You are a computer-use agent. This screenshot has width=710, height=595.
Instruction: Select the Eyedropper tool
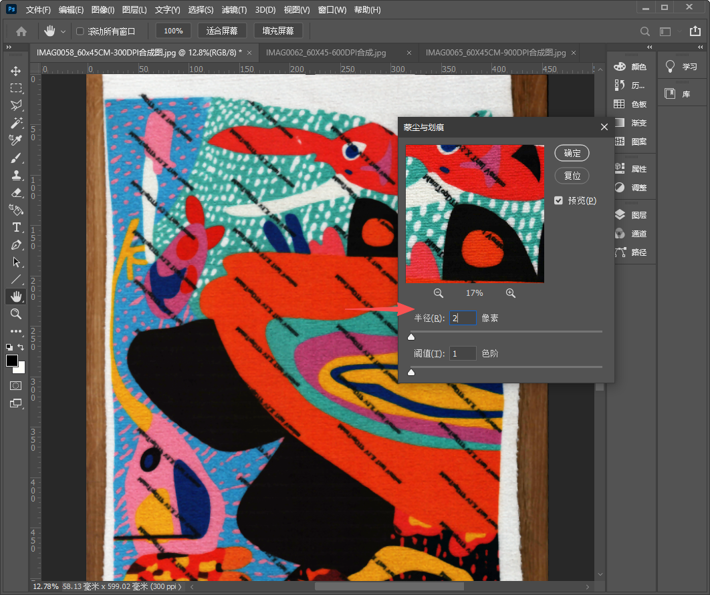pos(15,140)
